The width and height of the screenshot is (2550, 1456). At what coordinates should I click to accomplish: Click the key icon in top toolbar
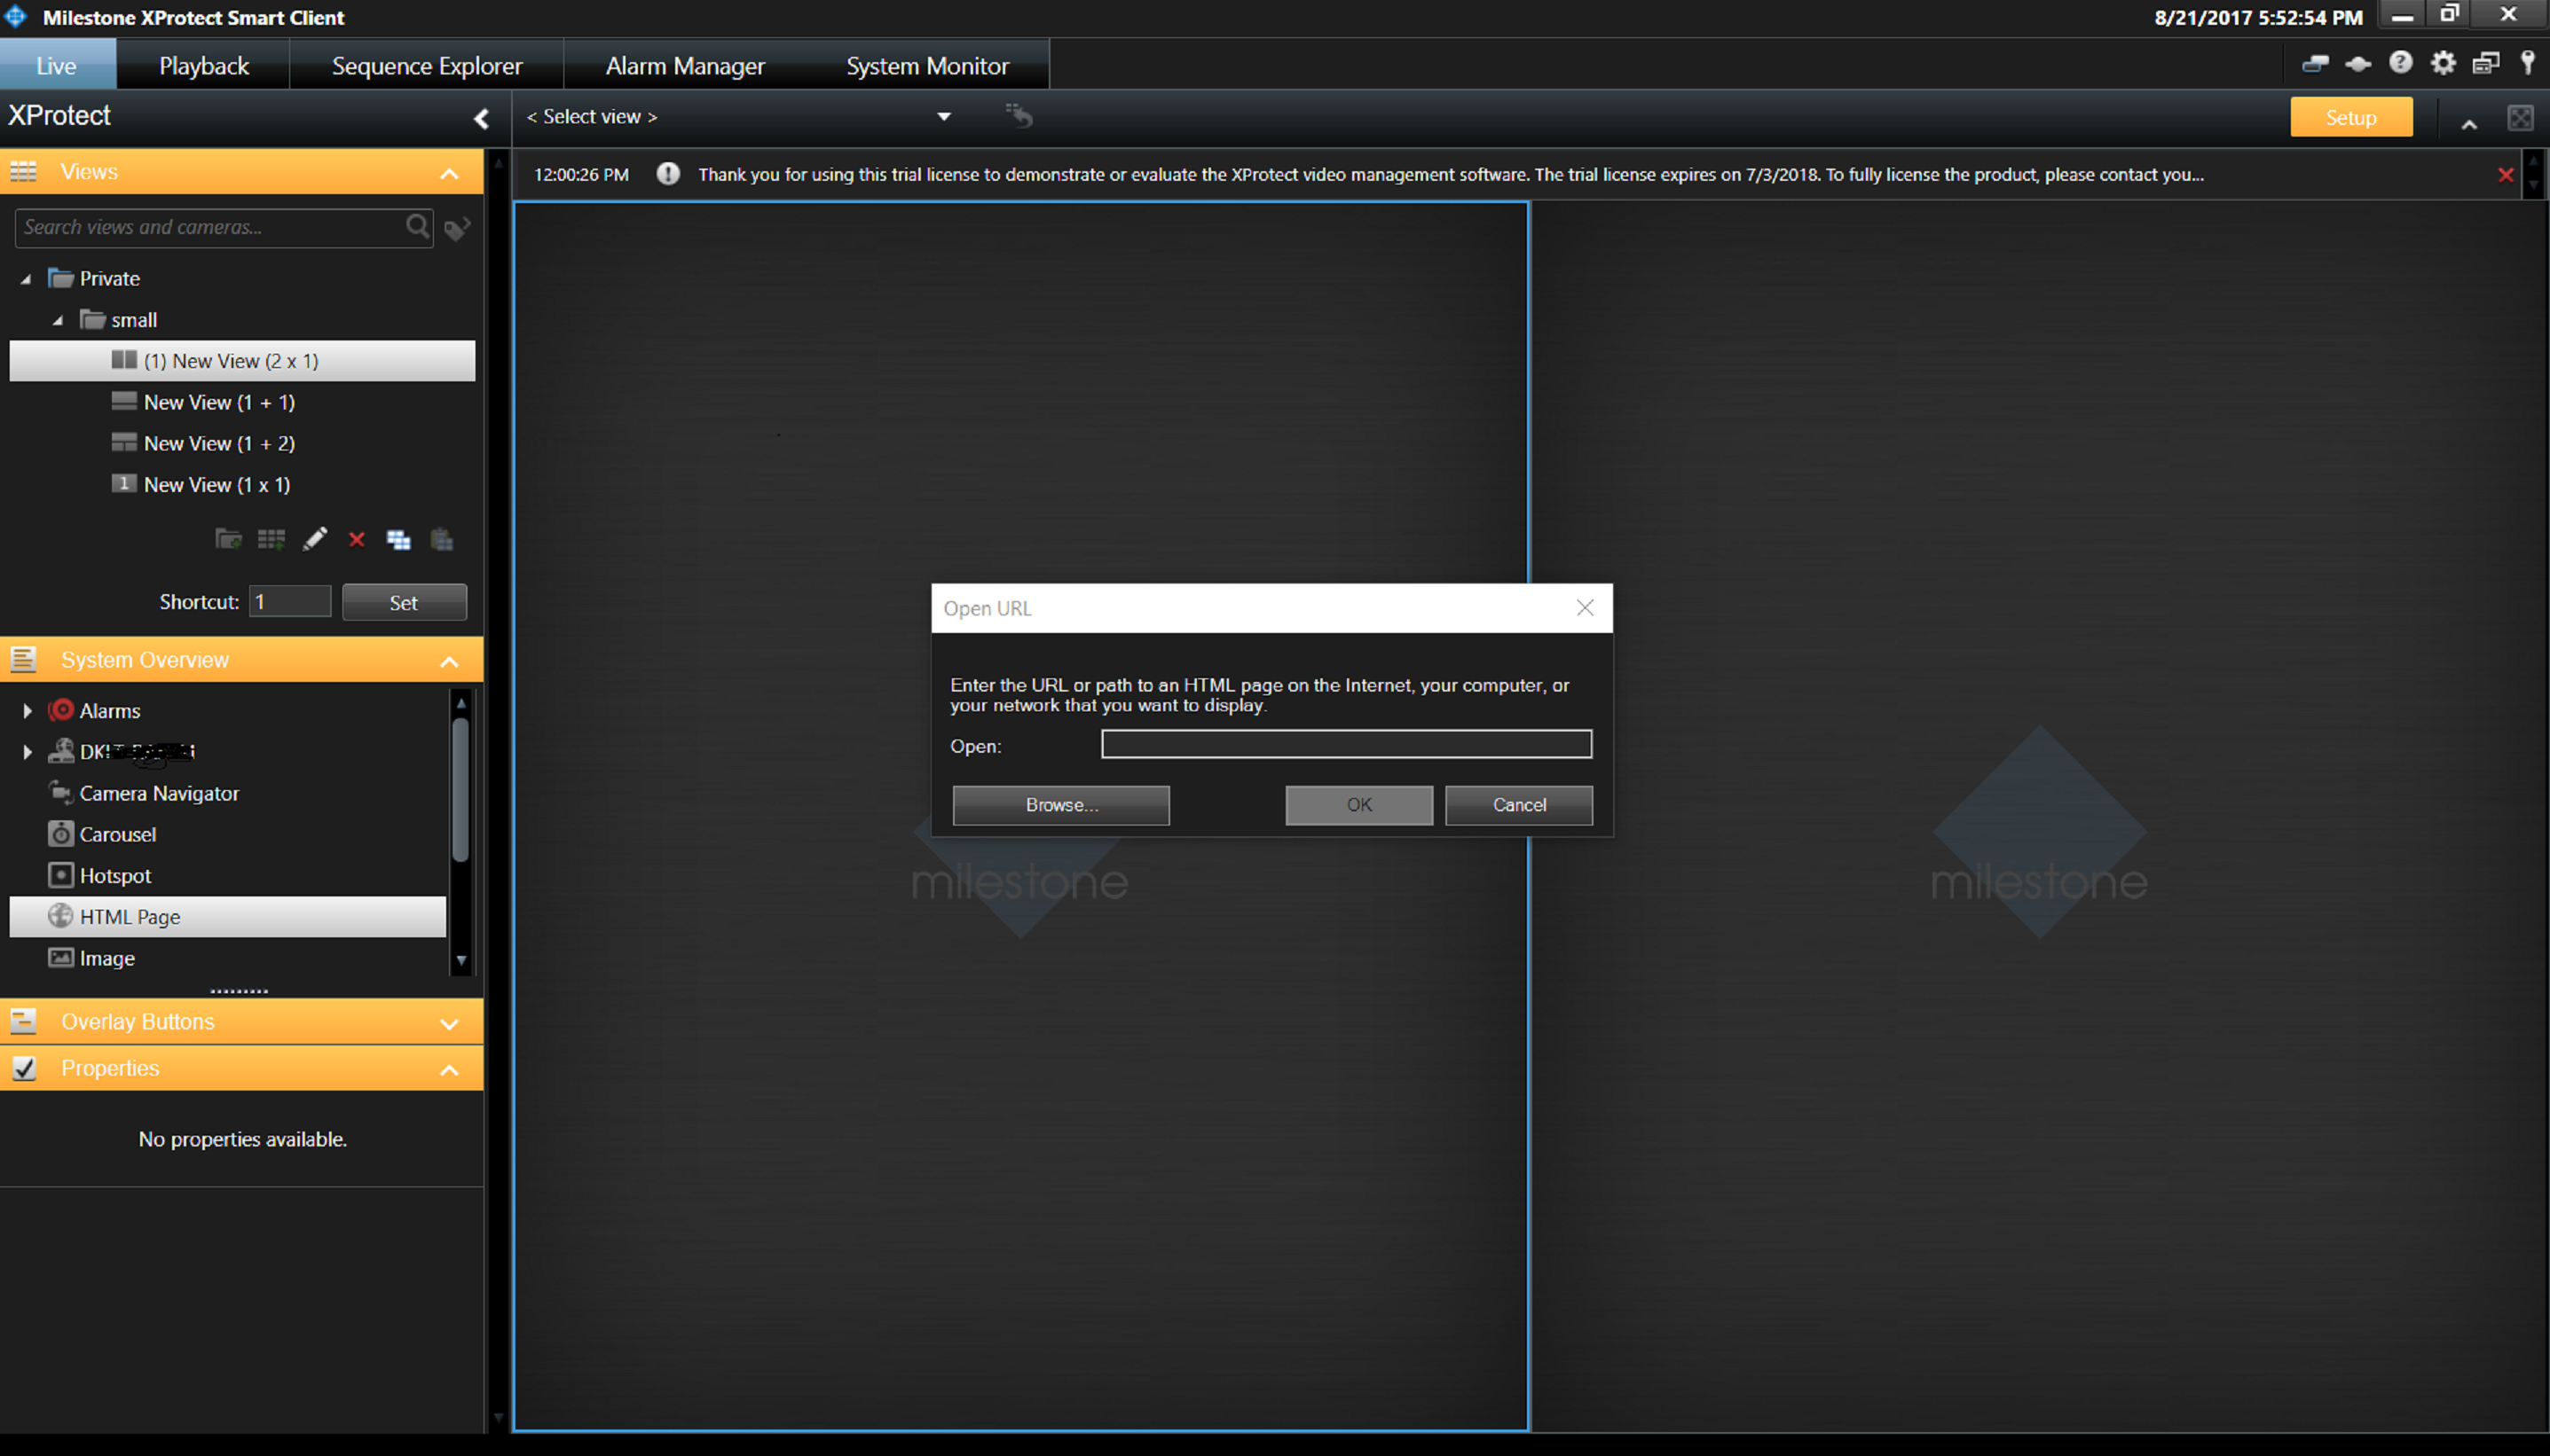click(2528, 64)
